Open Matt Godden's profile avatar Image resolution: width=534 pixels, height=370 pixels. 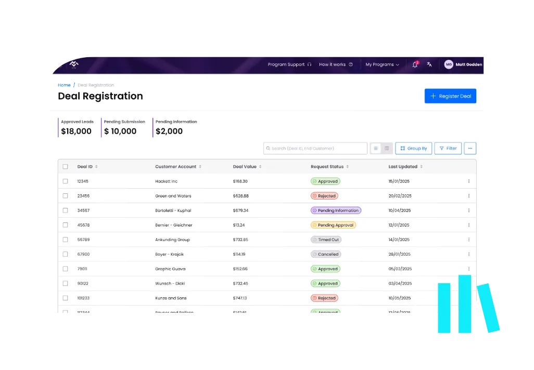click(448, 64)
